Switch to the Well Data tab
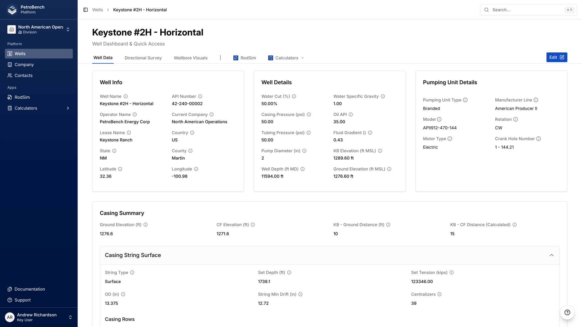Screen dimensions: 582x327 [103, 58]
